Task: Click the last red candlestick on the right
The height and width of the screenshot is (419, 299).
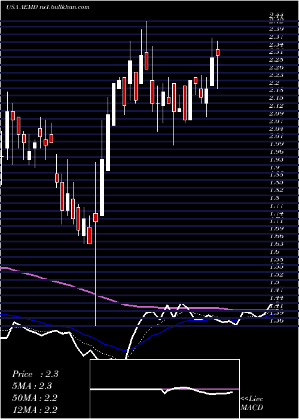Action: click(218, 53)
